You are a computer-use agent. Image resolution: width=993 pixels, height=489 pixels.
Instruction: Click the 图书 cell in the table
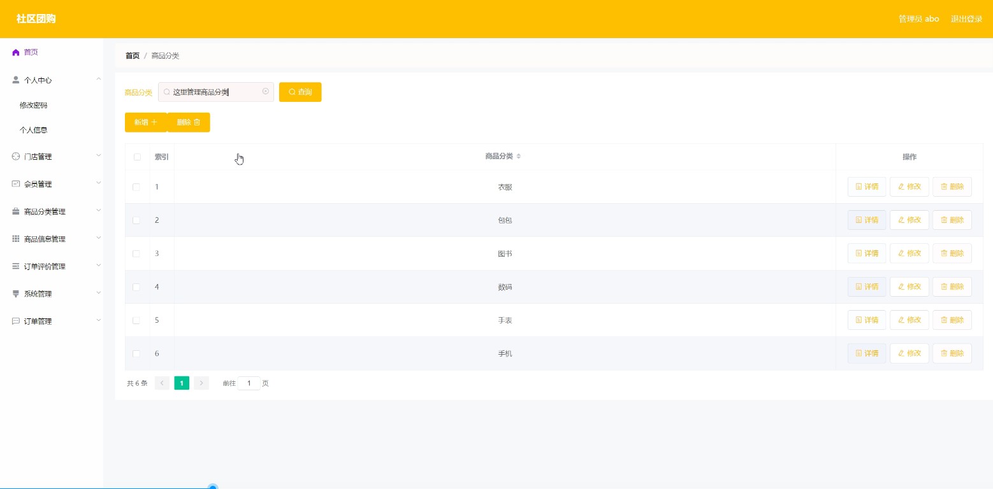tap(505, 253)
